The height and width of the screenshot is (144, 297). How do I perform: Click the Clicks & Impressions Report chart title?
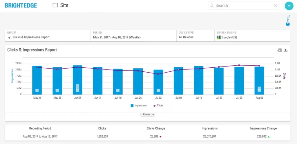tap(32, 50)
